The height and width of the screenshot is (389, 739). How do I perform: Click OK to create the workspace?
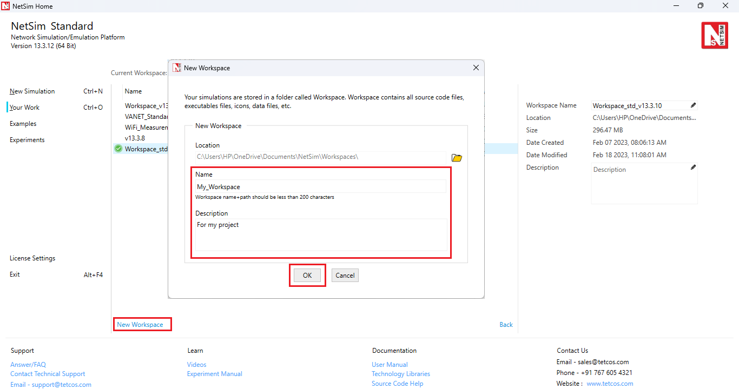pos(307,276)
